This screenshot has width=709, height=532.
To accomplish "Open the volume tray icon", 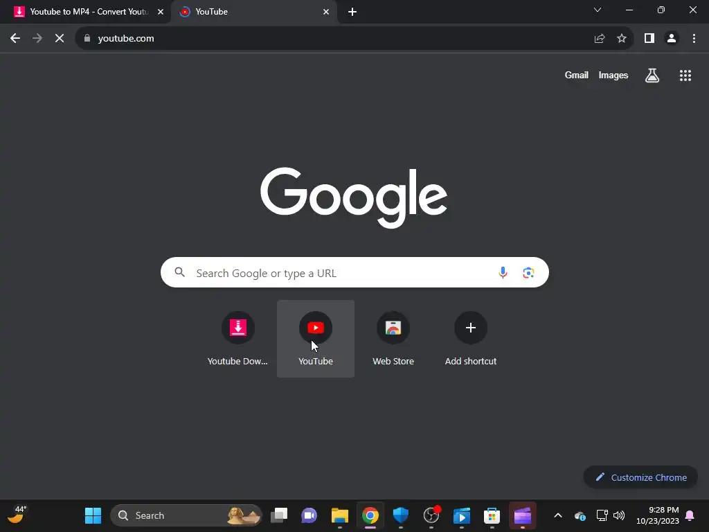I will coord(619,515).
